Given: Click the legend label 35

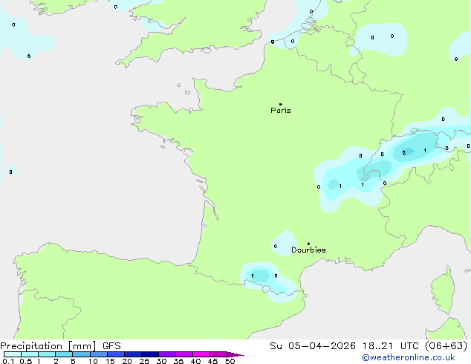Looking at the screenshot, I should tap(178, 361).
